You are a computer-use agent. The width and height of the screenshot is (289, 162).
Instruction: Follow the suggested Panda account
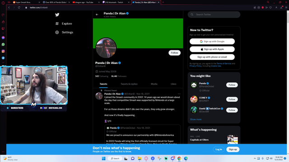click(232, 85)
